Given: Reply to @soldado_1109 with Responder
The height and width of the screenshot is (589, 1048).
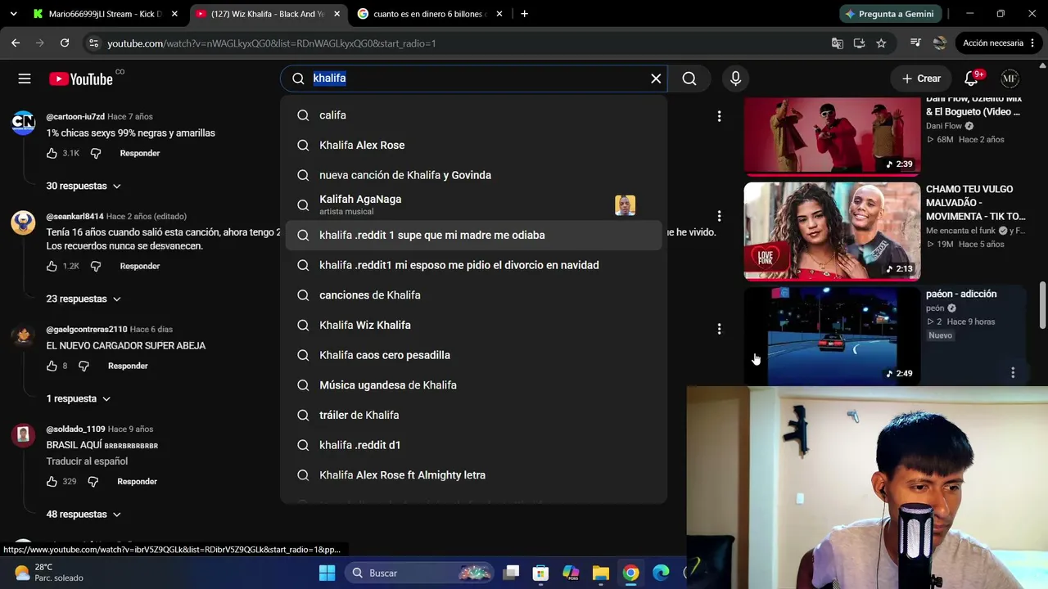Looking at the screenshot, I should (137, 481).
